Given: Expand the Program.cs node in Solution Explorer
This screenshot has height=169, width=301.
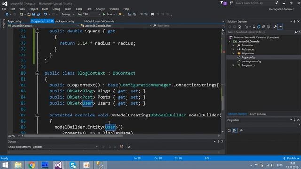Looking at the screenshot, I should point(233,65).
